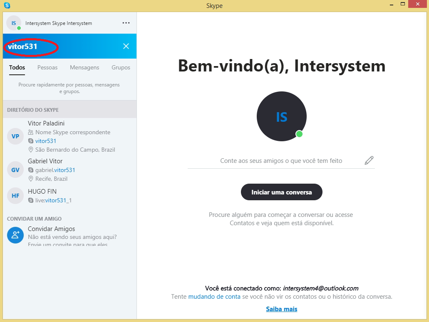Open Gabriel Vitor search result
Screen dimensions: 429x322
(70, 170)
